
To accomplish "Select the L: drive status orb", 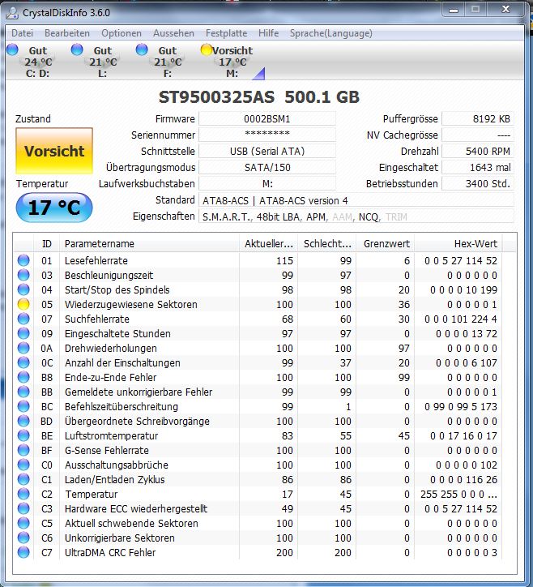I will tap(77, 49).
